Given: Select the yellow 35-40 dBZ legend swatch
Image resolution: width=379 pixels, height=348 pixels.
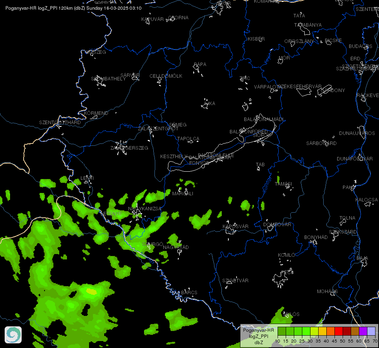Looking at the screenshot, I should coord(322,331).
